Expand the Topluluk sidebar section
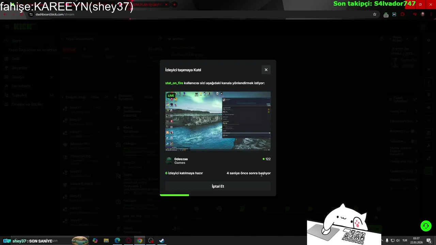Image resolution: width=436 pixels, height=245 pixels. click(x=29, y=95)
